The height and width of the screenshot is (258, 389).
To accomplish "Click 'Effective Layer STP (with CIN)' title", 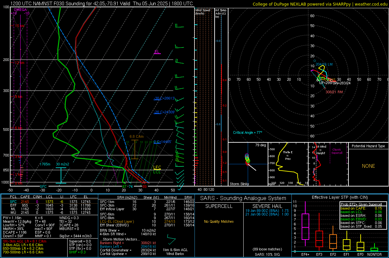I will (x=340, y=197).
